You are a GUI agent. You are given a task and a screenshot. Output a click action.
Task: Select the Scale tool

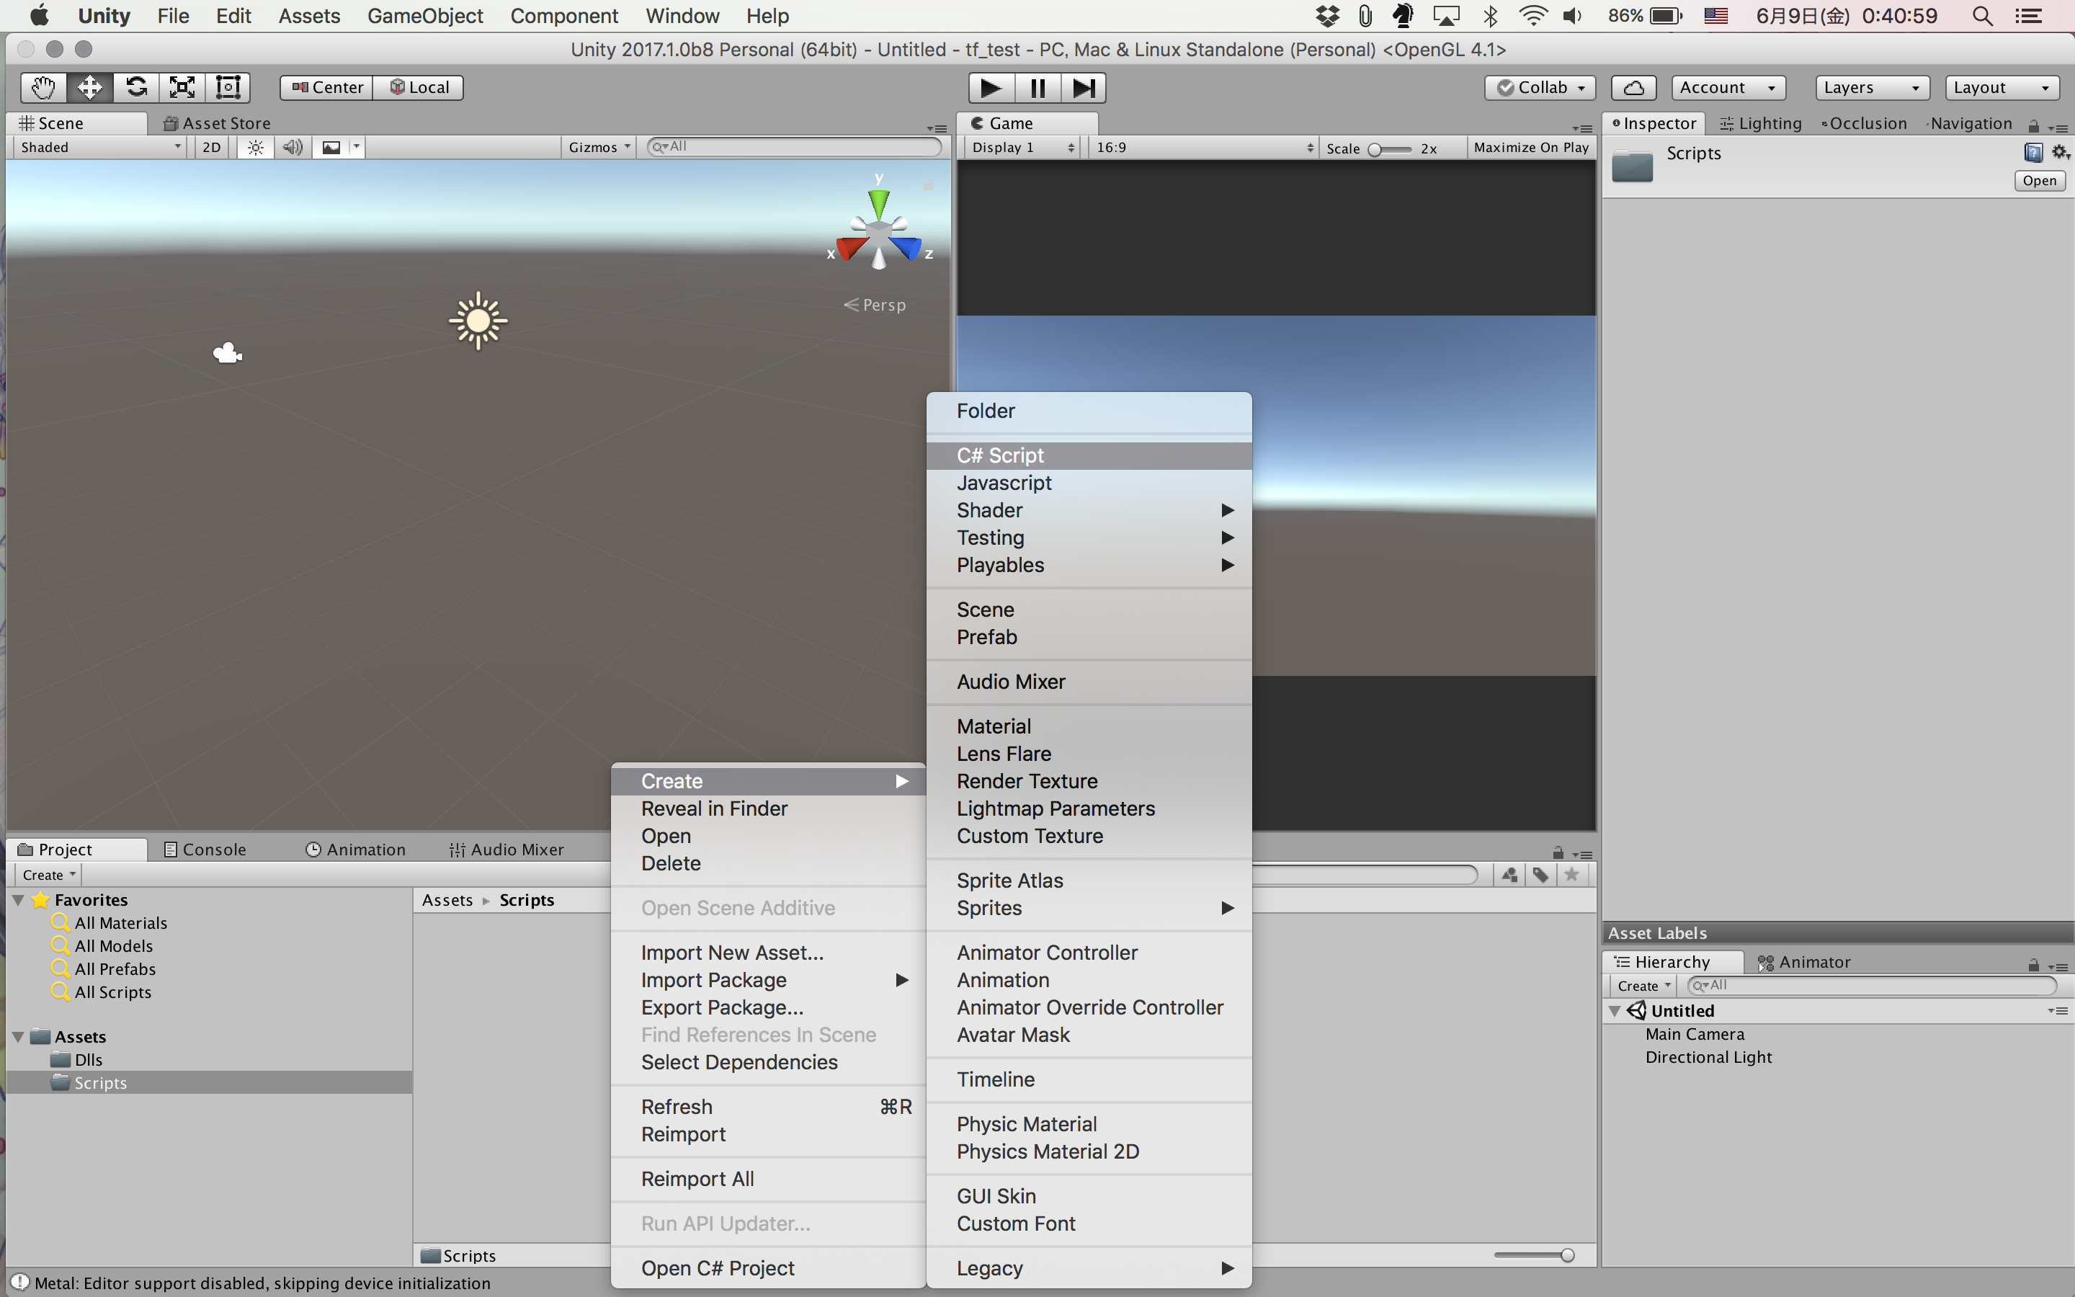[182, 87]
